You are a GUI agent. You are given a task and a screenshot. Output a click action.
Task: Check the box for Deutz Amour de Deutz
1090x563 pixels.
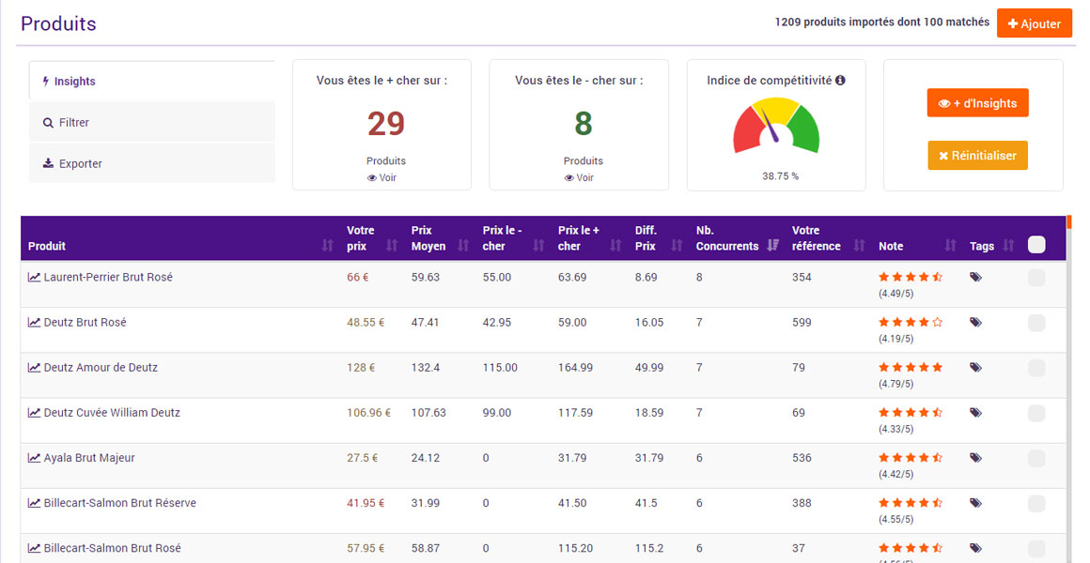[1036, 368]
